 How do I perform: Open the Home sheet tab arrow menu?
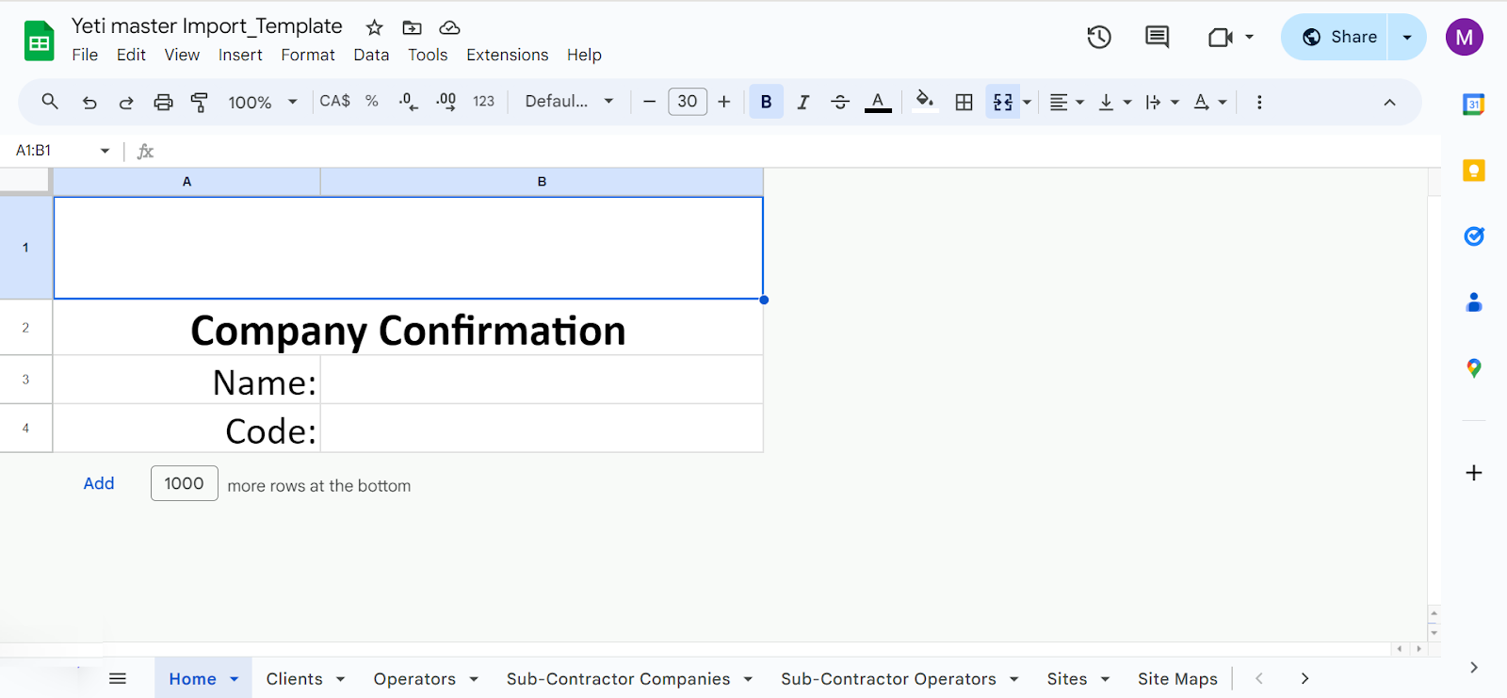(235, 679)
